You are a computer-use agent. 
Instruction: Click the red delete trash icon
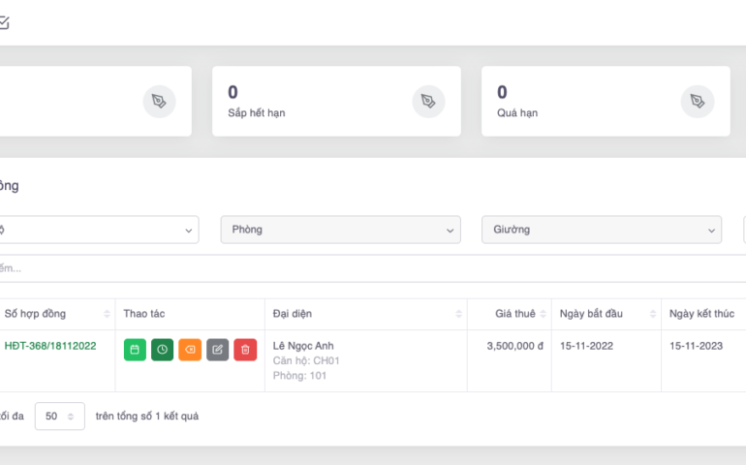pyautogui.click(x=245, y=350)
